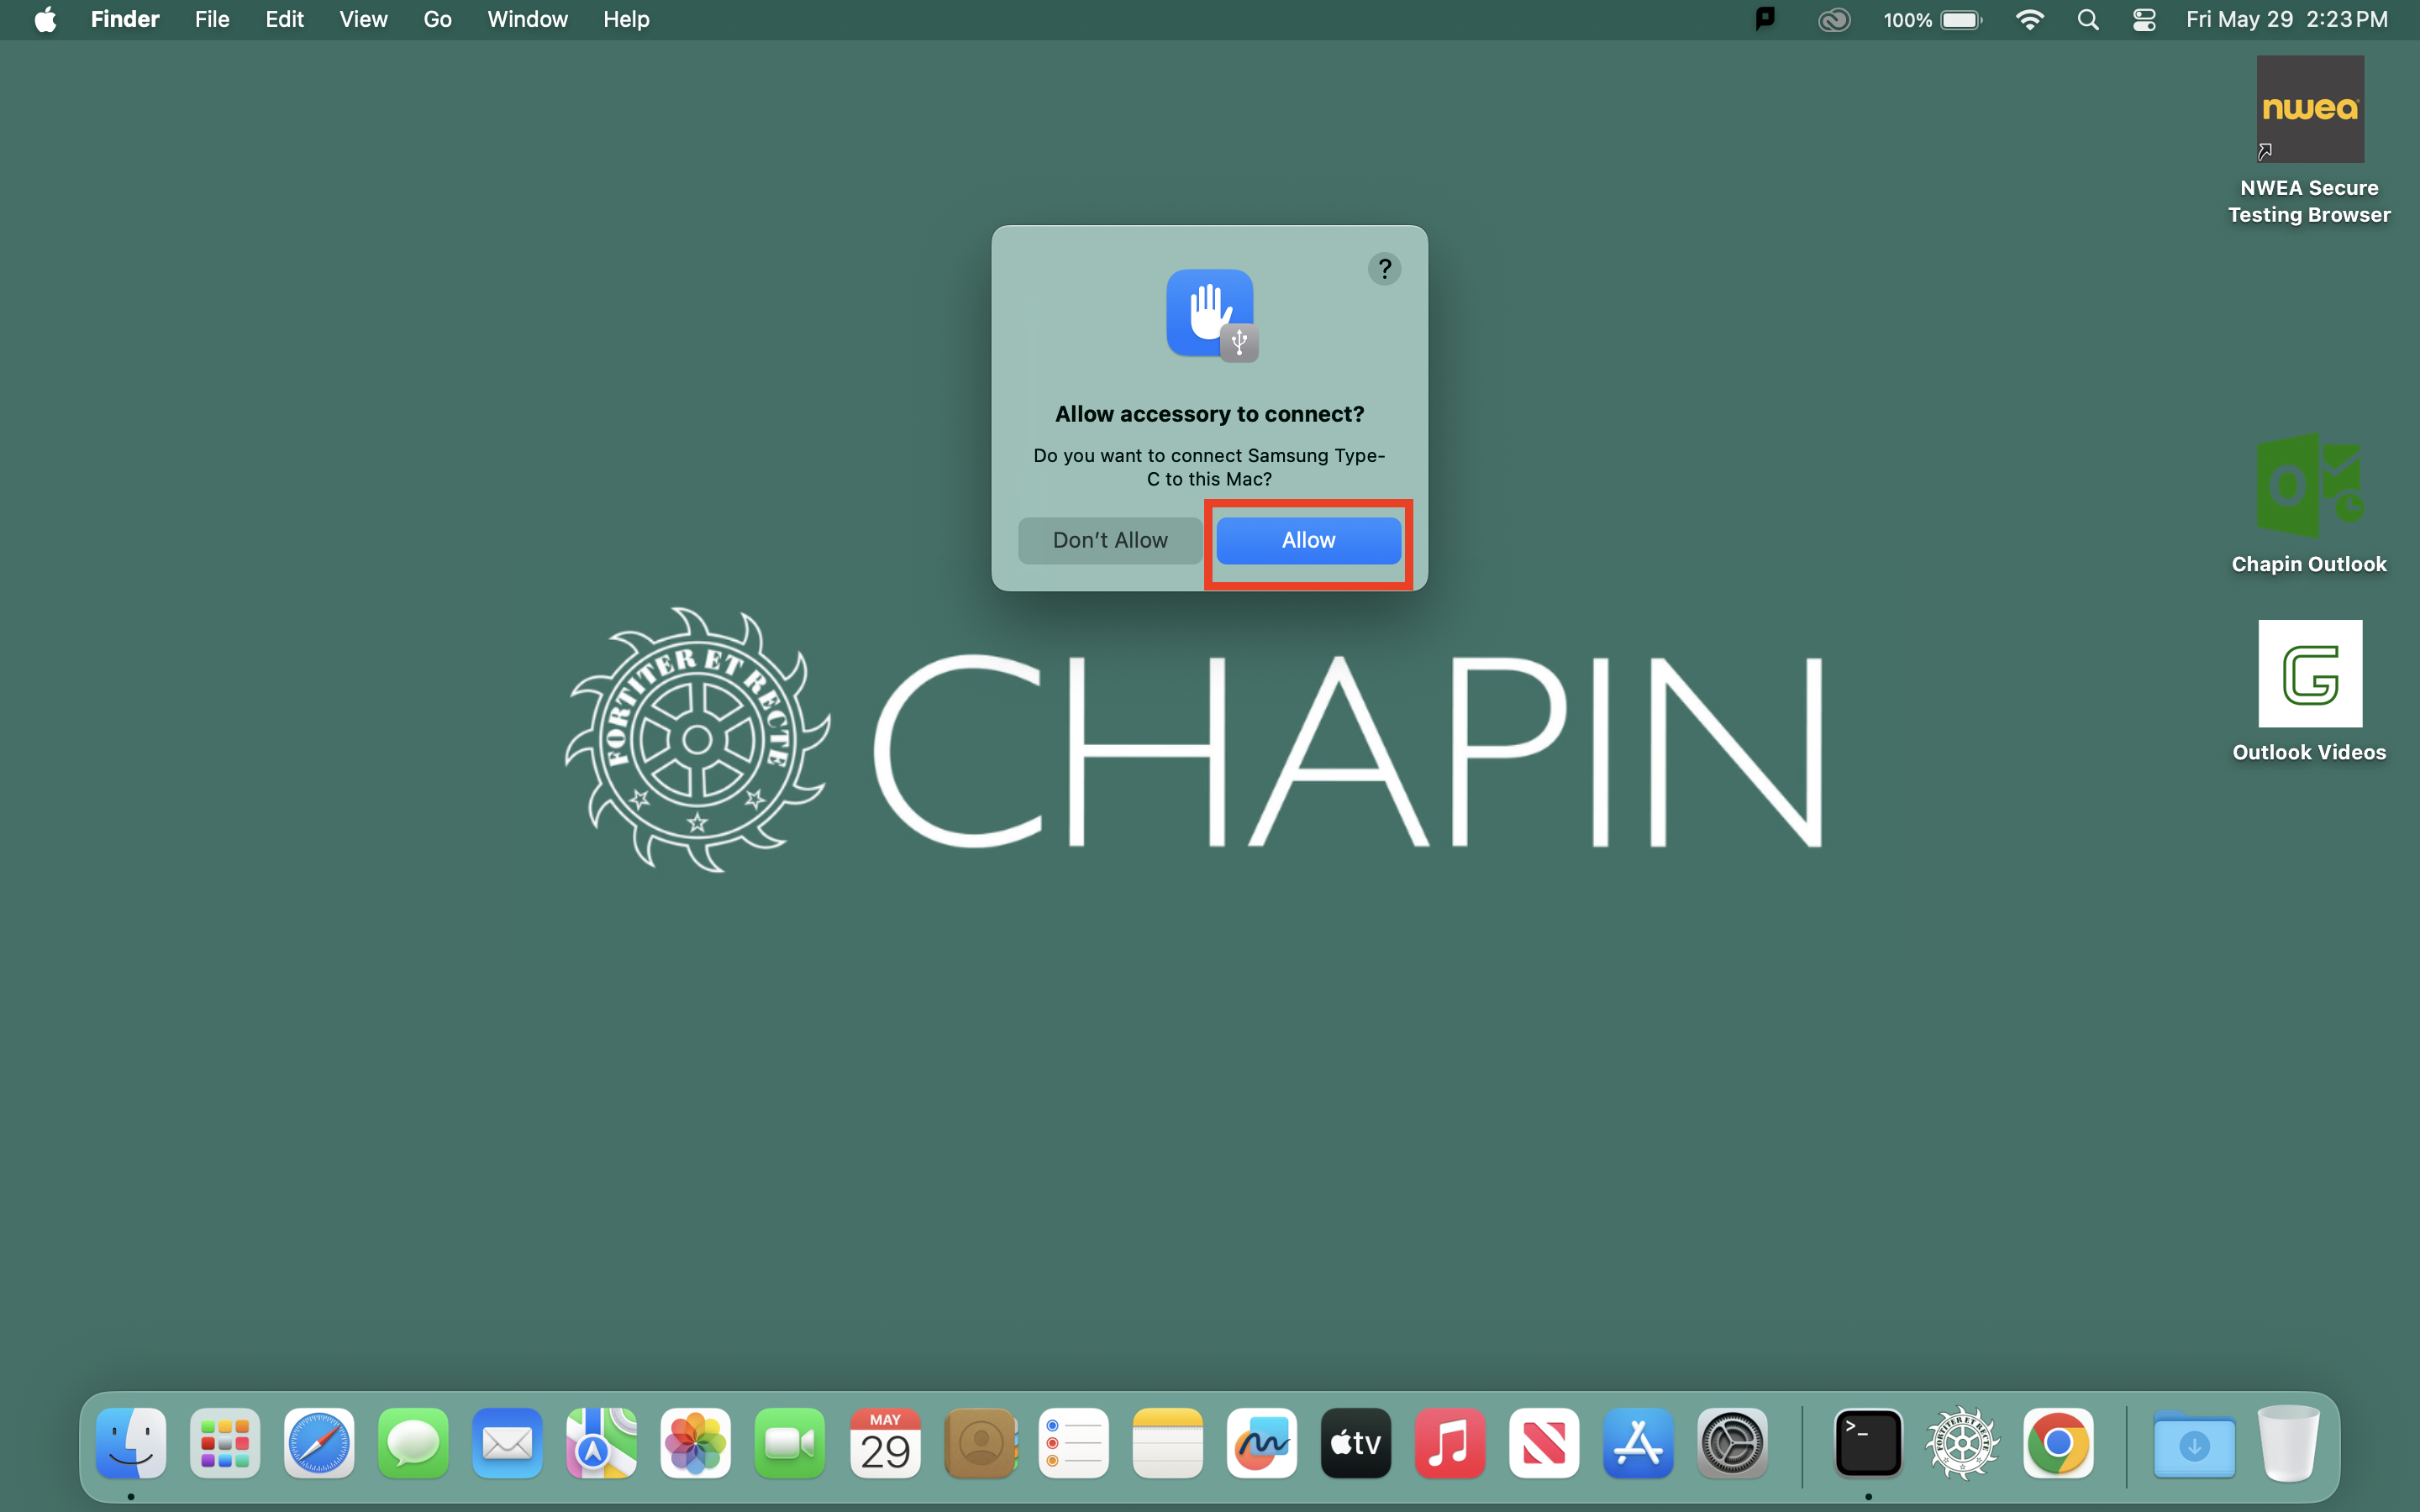Open the Go menu
Image resolution: width=2420 pixels, height=1512 pixels.
click(437, 19)
